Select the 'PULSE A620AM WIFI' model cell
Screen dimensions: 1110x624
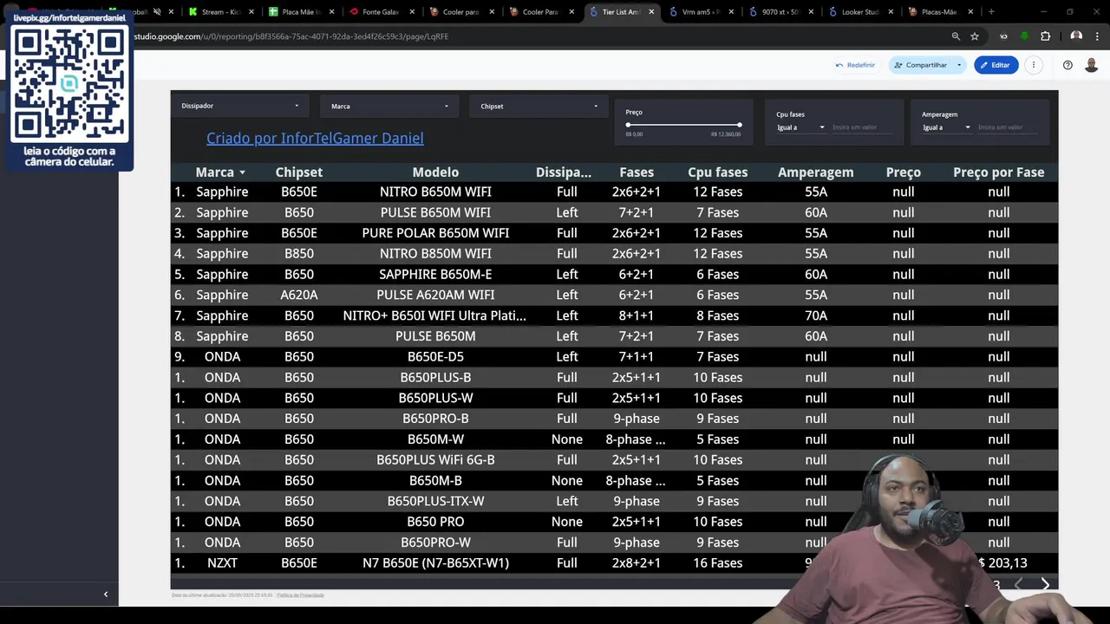pyautogui.click(x=435, y=295)
